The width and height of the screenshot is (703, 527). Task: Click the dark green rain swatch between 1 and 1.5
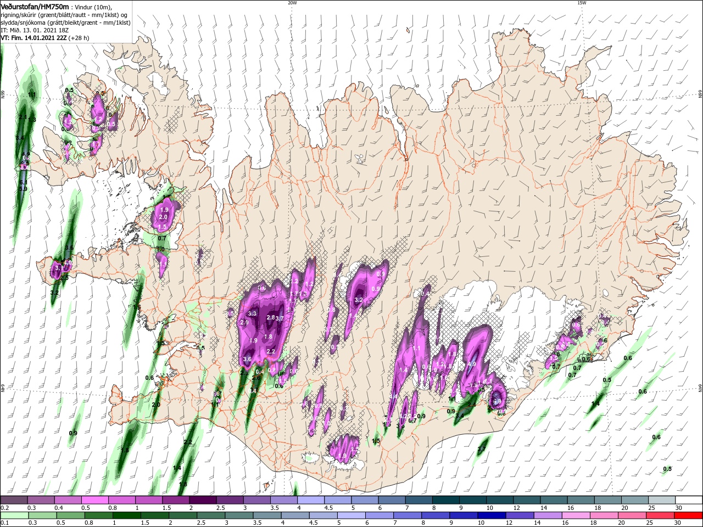click(126, 515)
